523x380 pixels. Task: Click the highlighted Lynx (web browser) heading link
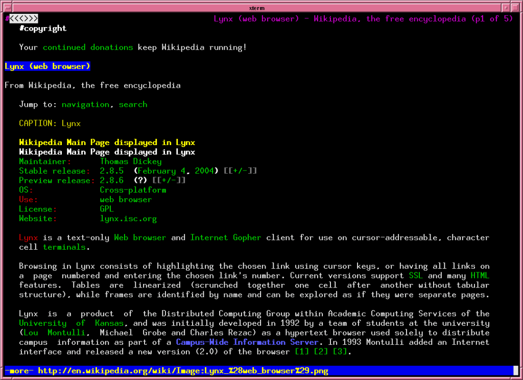pos(47,66)
